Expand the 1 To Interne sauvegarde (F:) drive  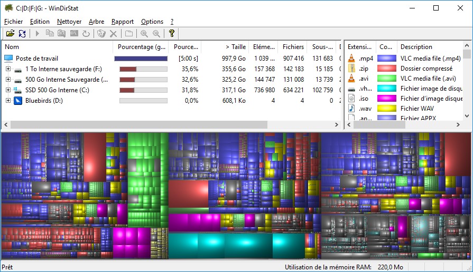coord(8,69)
